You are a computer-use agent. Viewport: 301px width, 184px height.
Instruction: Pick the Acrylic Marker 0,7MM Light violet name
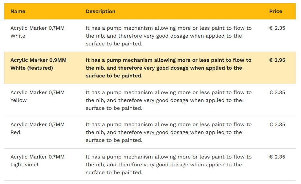click(37, 161)
